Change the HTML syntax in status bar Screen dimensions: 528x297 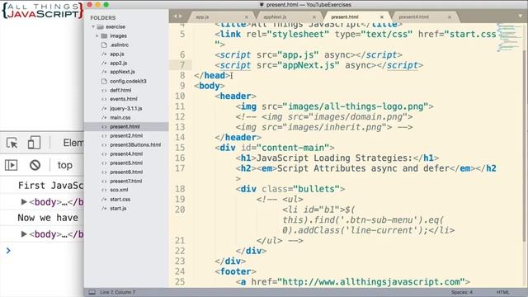pos(502,292)
